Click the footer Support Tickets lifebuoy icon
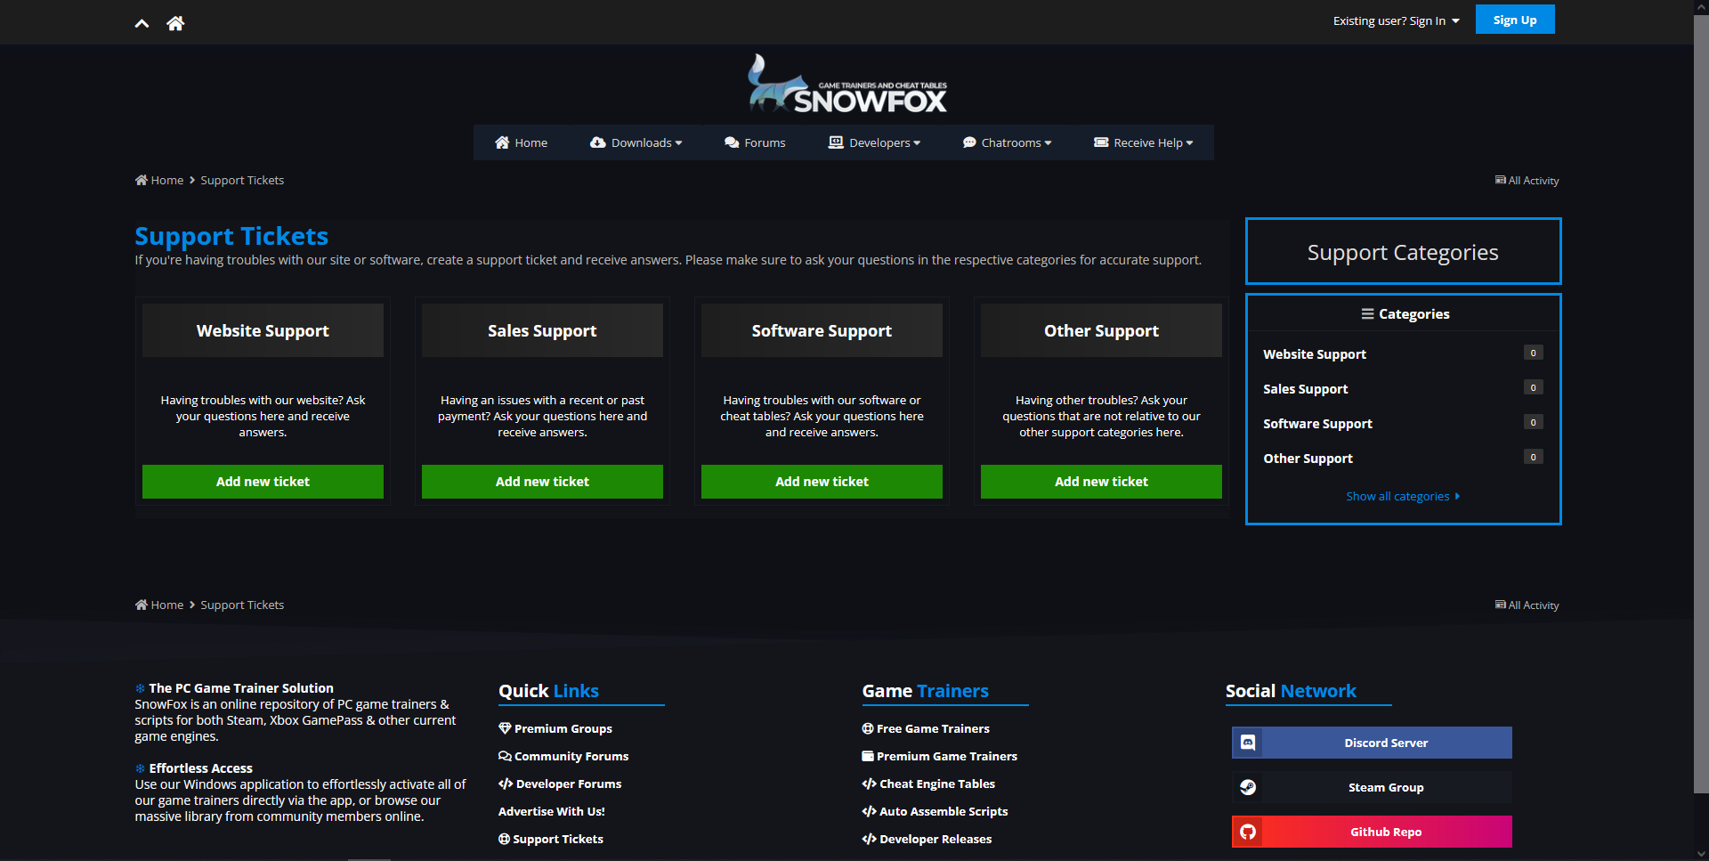 (504, 839)
